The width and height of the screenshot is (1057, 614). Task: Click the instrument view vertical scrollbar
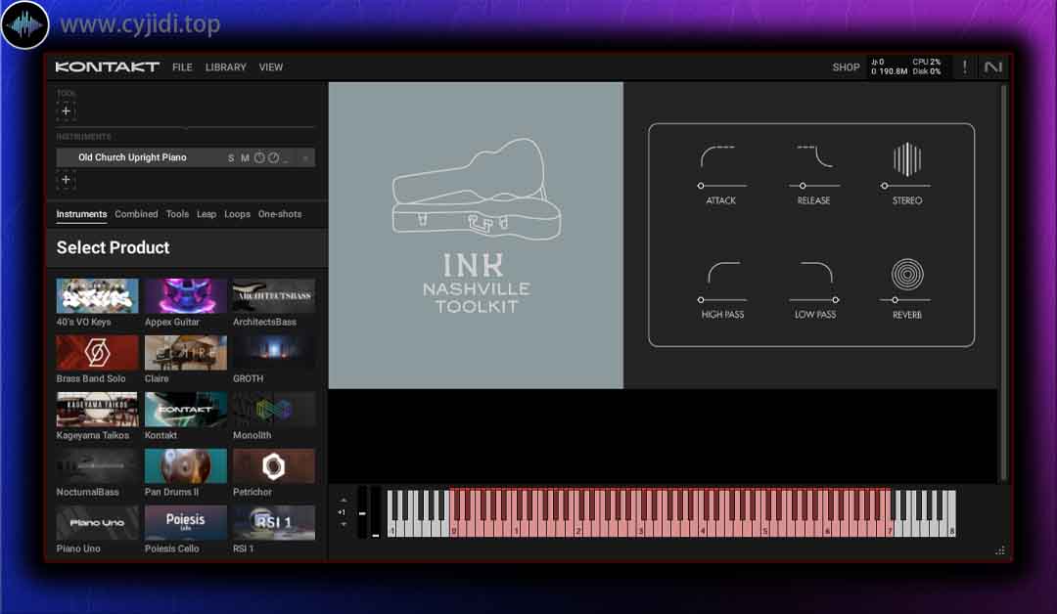(x=1003, y=283)
